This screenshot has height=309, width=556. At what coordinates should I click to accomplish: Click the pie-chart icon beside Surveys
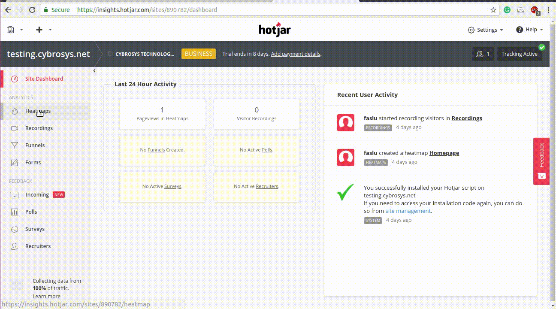15,229
